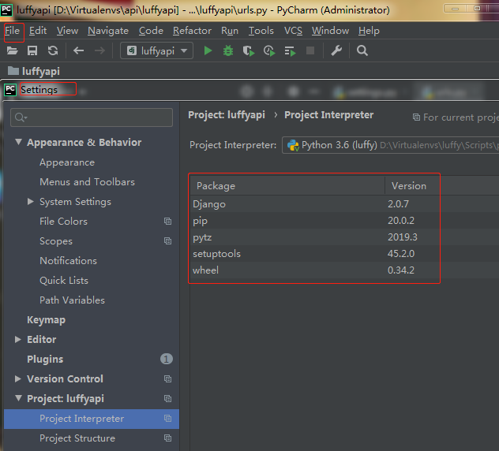
Task: Click the settings search field
Action: [92, 117]
